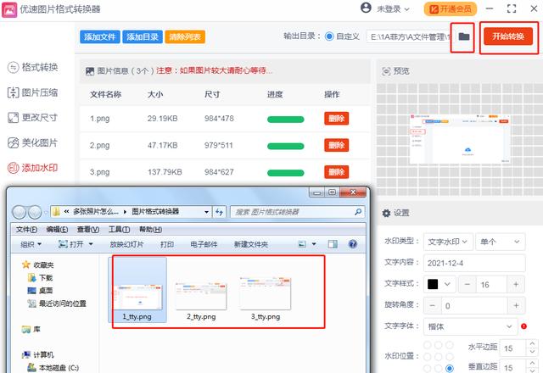The height and width of the screenshot is (373, 543).
Task: Open Explorer view options dropdown arrow
Action: click(x=314, y=244)
